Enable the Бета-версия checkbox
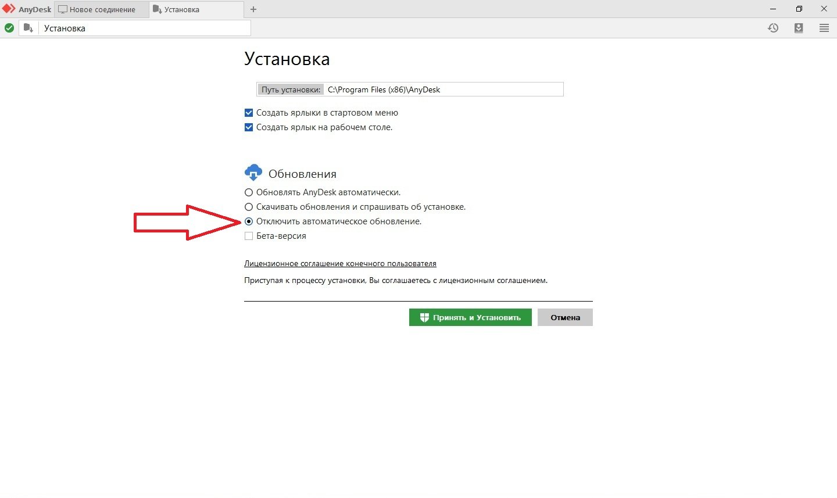837x498 pixels. (249, 236)
